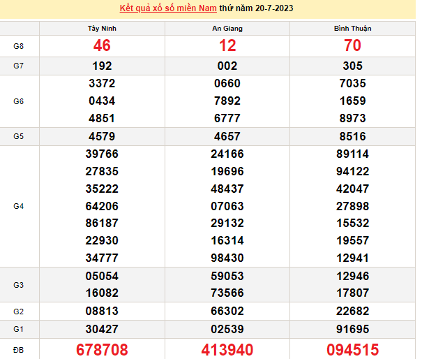Select An Giang special prize 413940
Viewport: 422px width, 359px height.
(227, 349)
